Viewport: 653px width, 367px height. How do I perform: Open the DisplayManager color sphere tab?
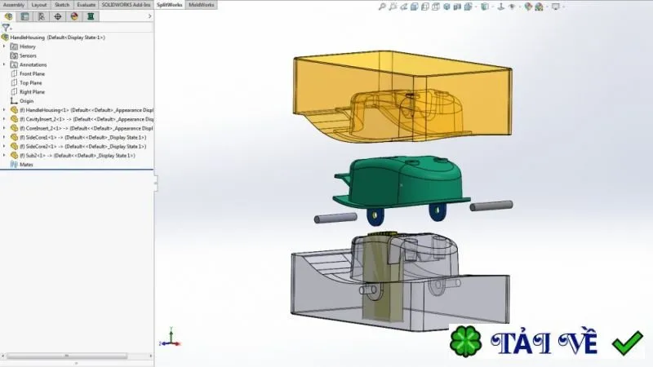pos(74,16)
